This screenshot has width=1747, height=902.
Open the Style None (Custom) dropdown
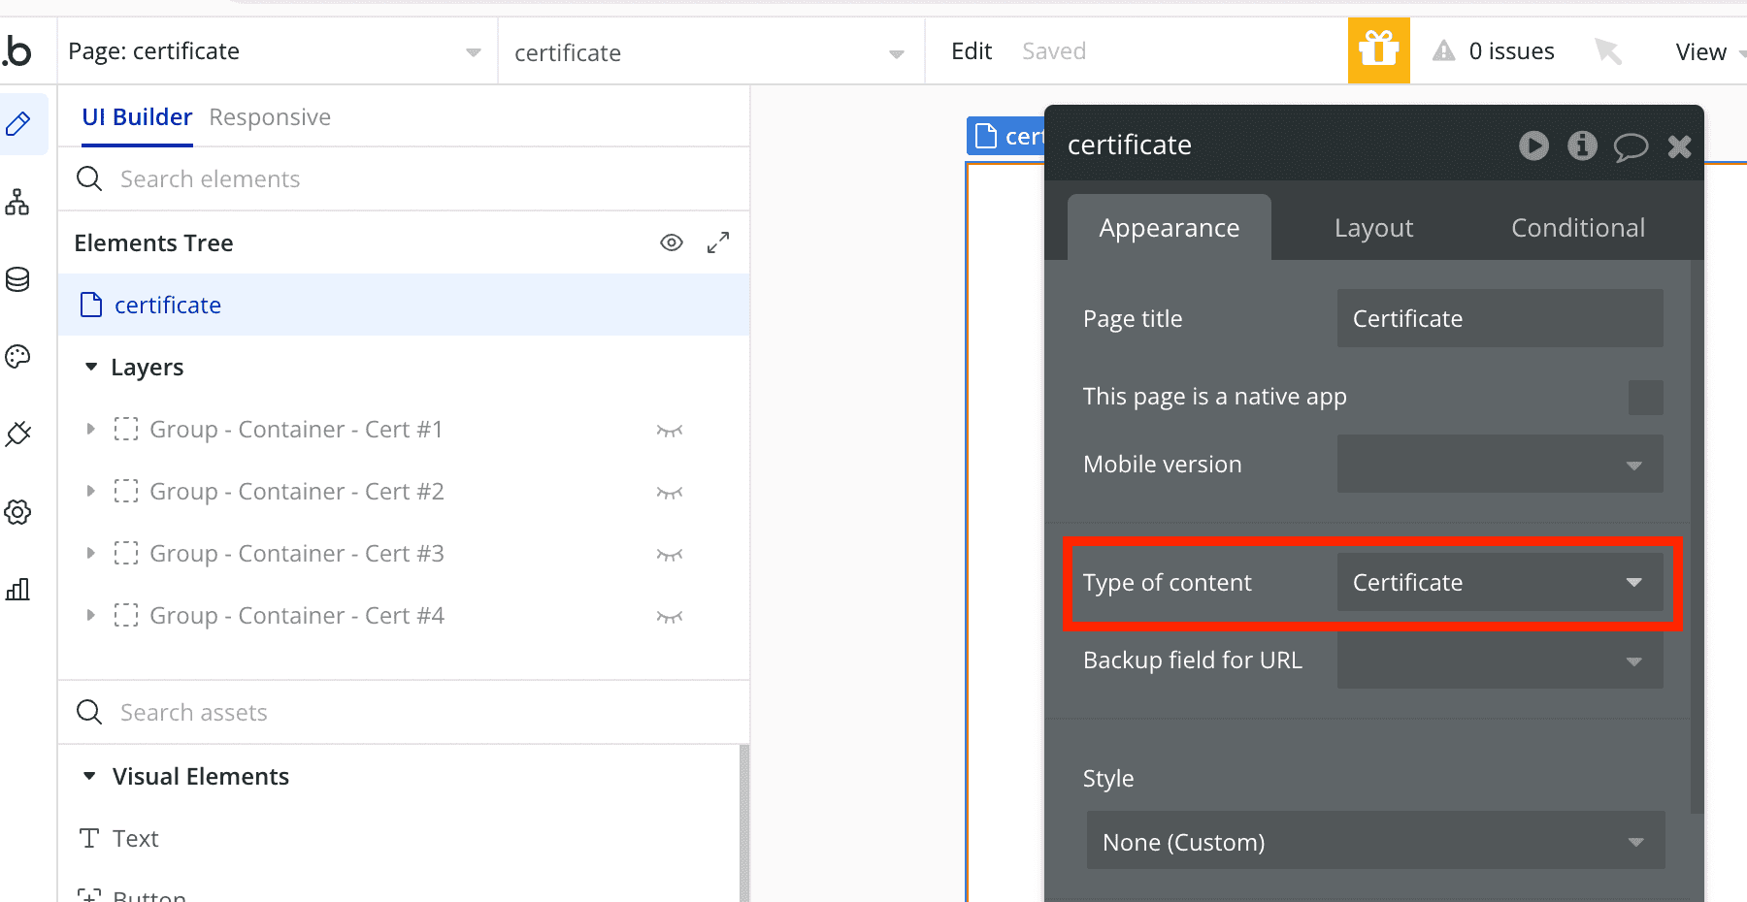pos(1375,841)
